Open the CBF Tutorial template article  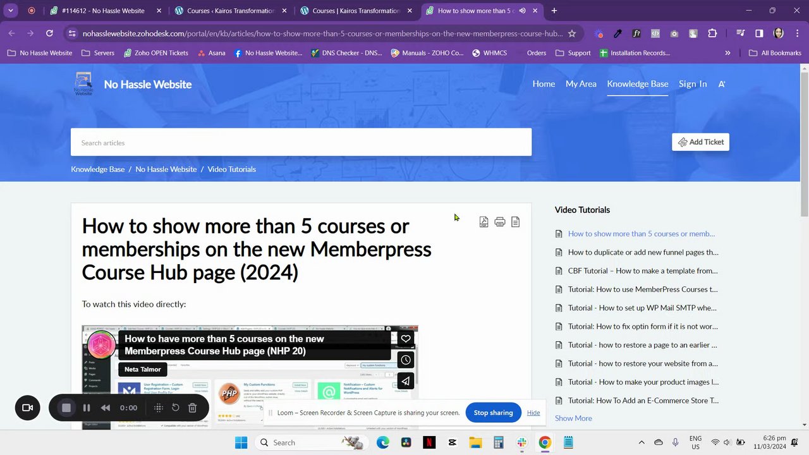643,270
